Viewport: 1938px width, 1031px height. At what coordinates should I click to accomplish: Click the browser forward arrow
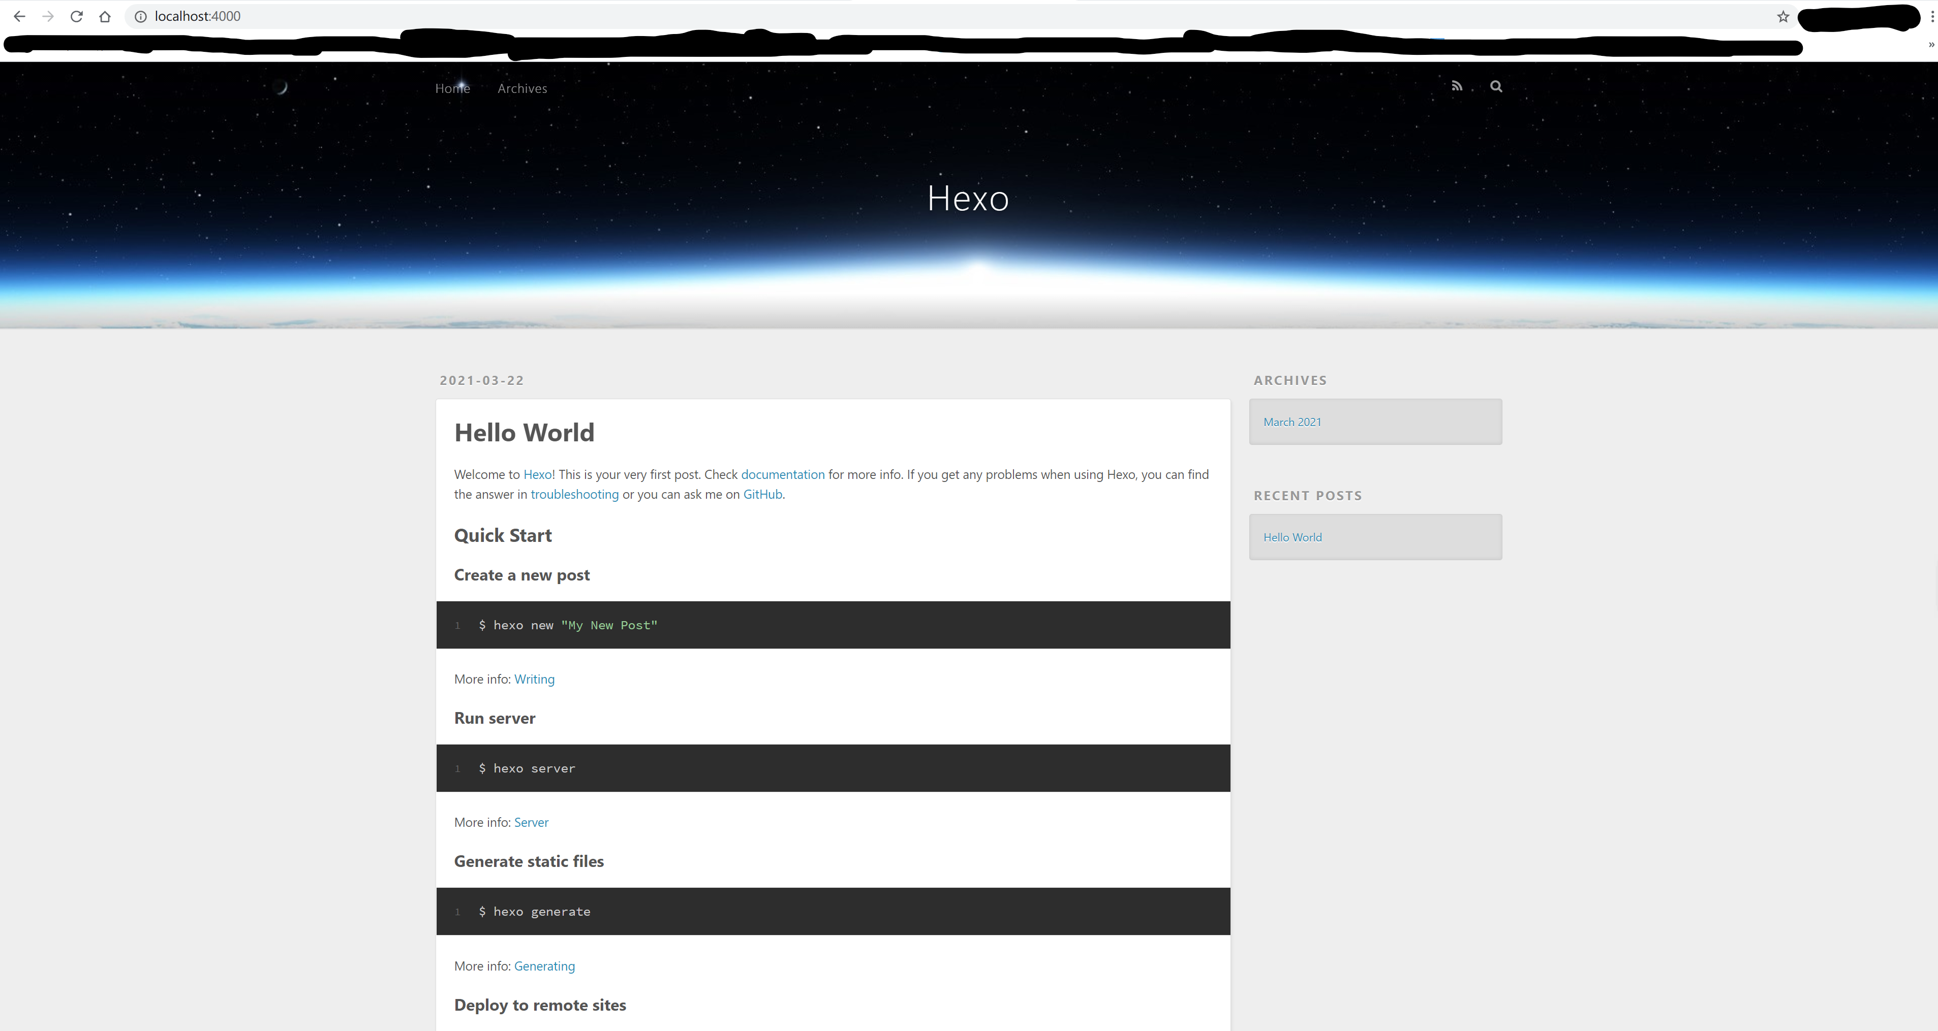(x=48, y=17)
